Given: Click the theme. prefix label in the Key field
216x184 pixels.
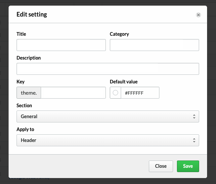Looking at the screenshot, I should 29,93.
